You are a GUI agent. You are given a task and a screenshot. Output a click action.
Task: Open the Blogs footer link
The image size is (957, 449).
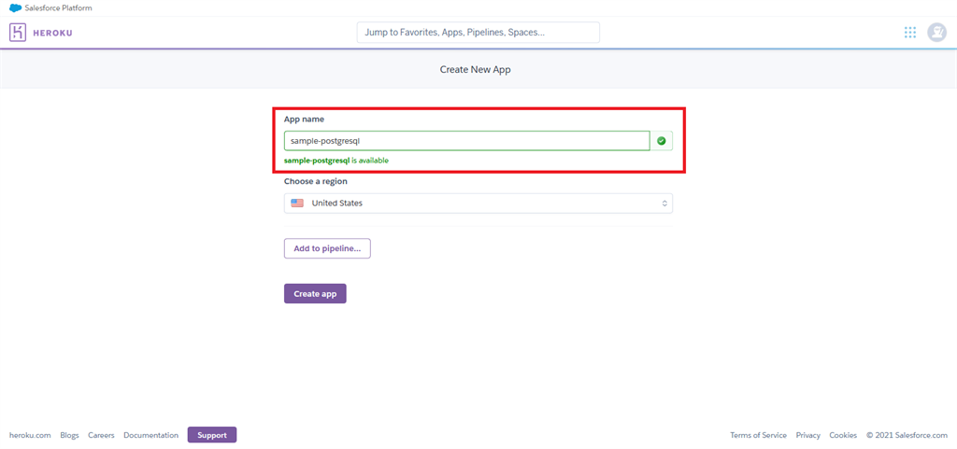pos(69,435)
